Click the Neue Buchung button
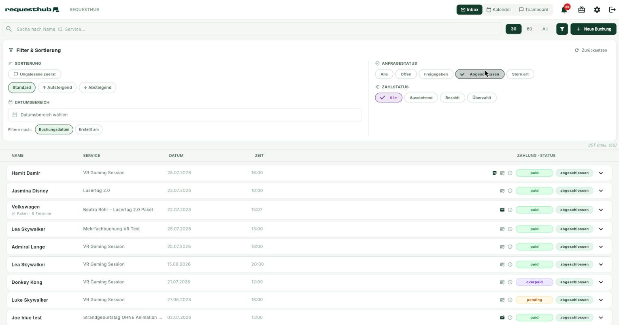The image size is (619, 325). pyautogui.click(x=593, y=29)
